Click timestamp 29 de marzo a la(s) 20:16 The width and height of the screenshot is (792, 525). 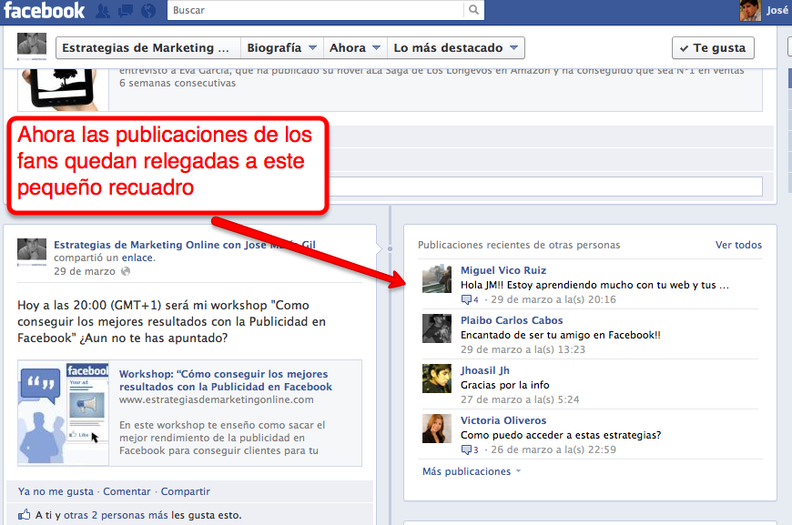(x=553, y=299)
